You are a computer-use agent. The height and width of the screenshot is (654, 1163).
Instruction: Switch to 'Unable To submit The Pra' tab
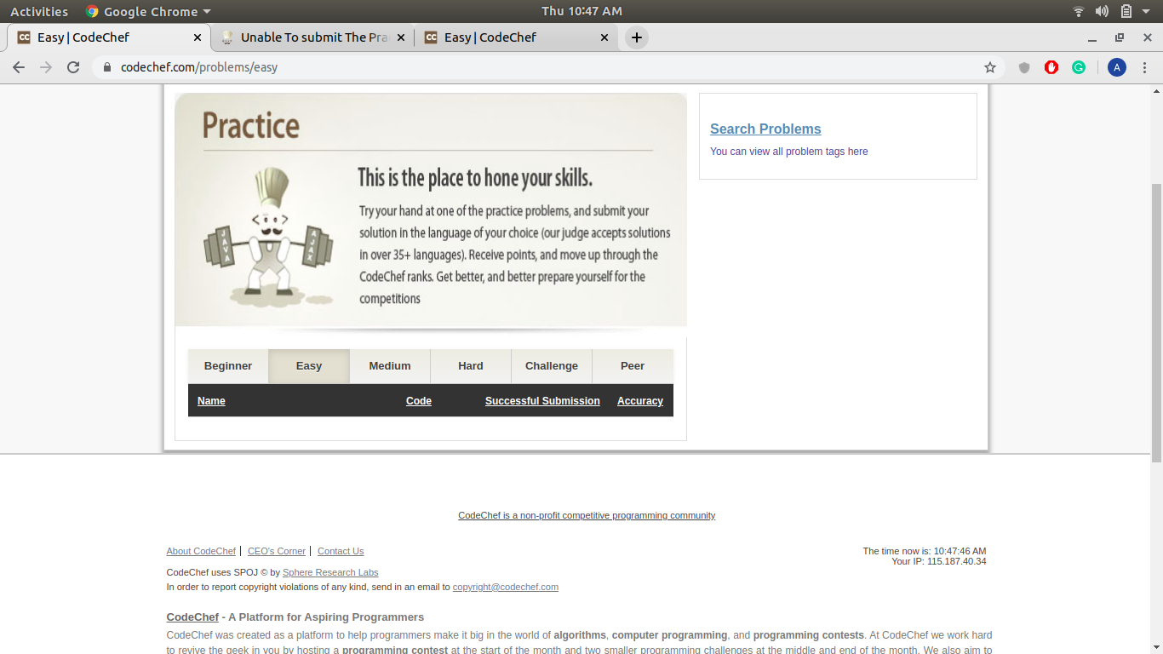point(312,37)
